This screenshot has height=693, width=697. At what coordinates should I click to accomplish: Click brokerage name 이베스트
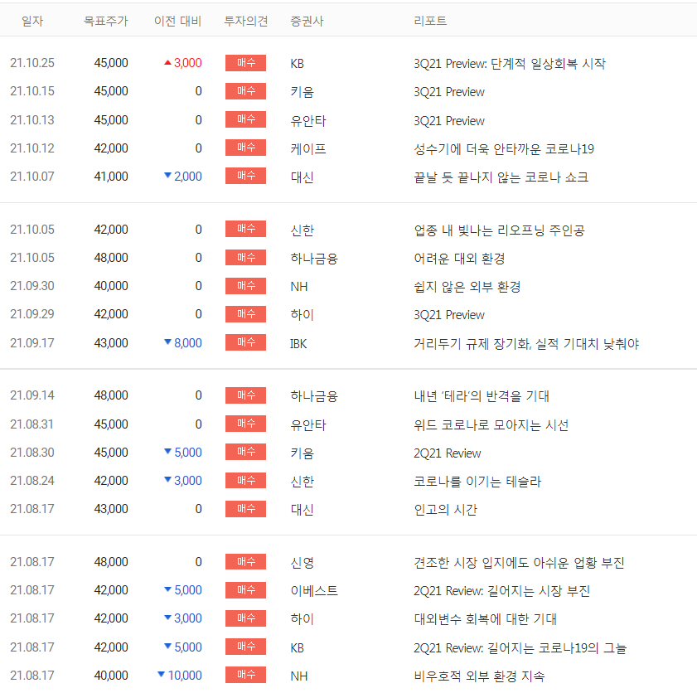(314, 591)
